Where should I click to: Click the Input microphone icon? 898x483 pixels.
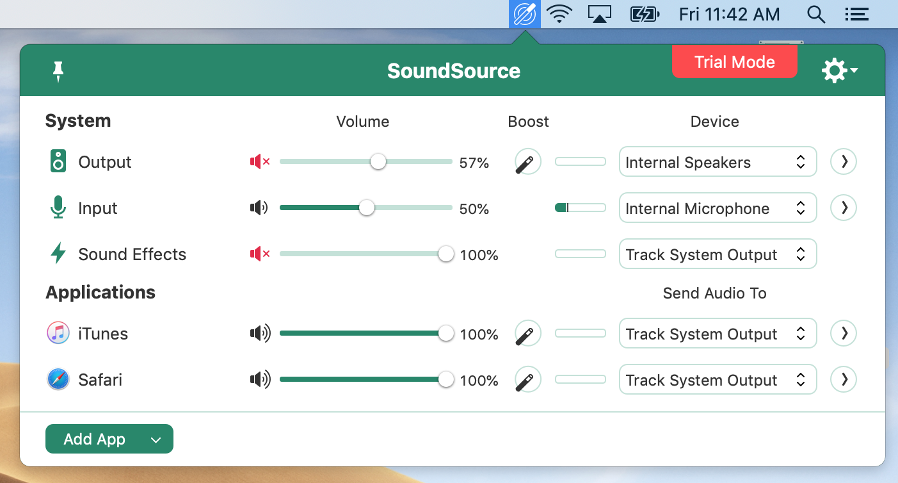58,208
